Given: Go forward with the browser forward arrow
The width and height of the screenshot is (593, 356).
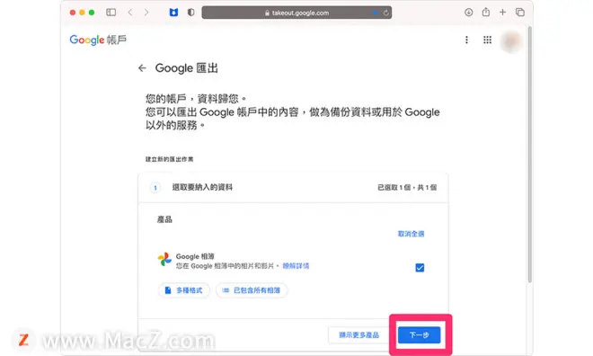Looking at the screenshot, I should 146,13.
